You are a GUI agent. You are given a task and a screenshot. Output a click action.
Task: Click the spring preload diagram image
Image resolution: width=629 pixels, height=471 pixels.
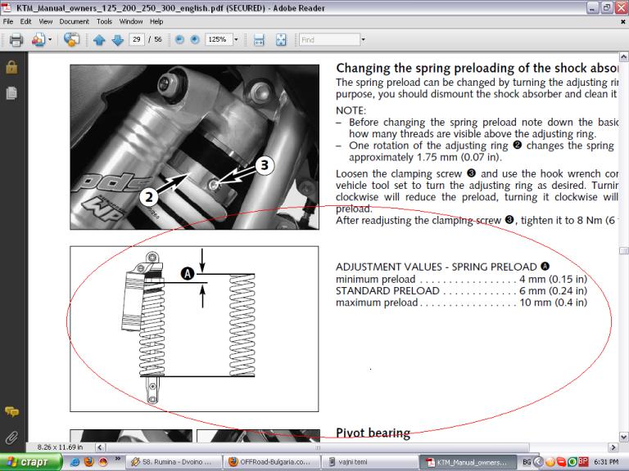[x=195, y=329]
